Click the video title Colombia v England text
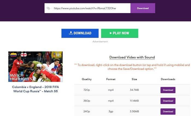 coord(35,89)
